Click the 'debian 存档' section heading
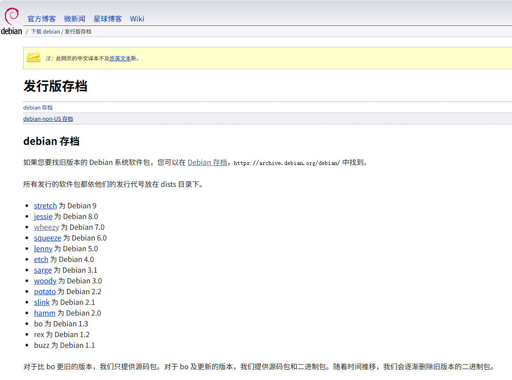This screenshot has height=380, width=512. point(51,141)
